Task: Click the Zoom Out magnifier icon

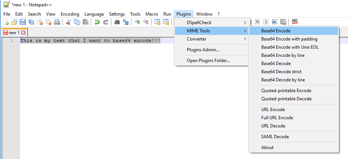Action: (x=146, y=22)
